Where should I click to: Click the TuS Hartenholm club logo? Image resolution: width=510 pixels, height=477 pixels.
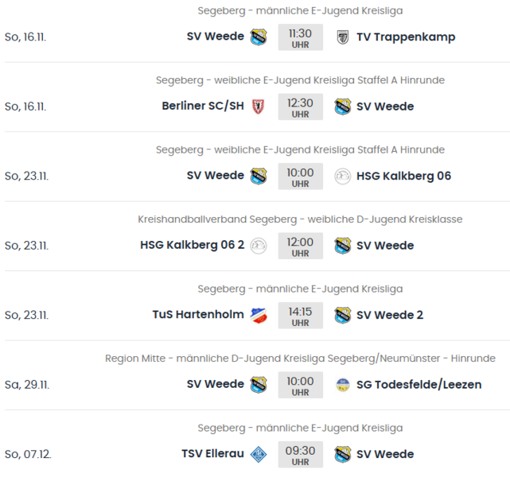[258, 315]
